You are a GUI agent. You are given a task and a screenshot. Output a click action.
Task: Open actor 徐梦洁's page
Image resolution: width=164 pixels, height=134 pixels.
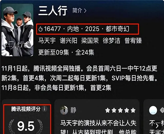(111, 40)
